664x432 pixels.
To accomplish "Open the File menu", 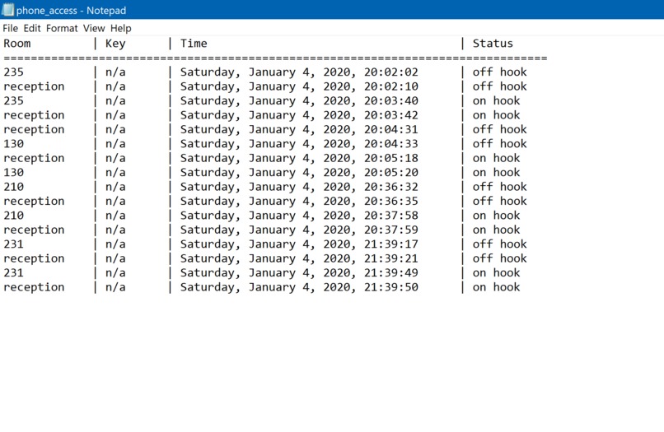I will 10,28.
